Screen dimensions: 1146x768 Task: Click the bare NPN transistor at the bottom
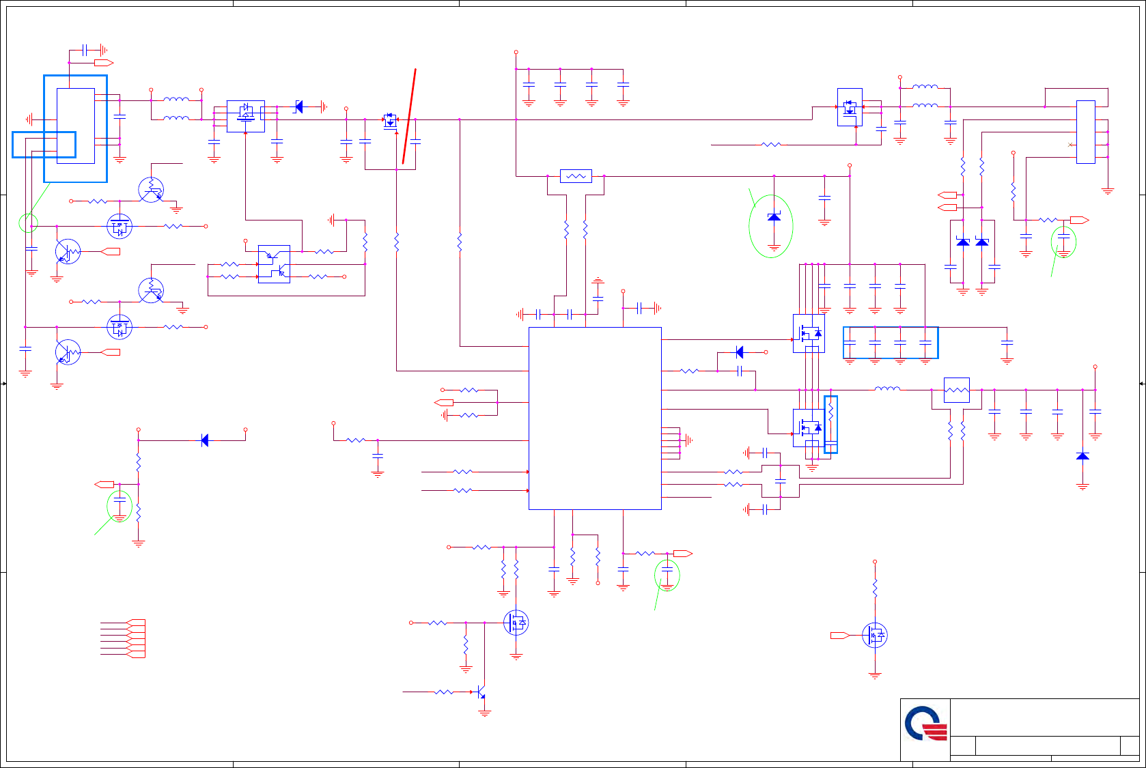coord(480,692)
